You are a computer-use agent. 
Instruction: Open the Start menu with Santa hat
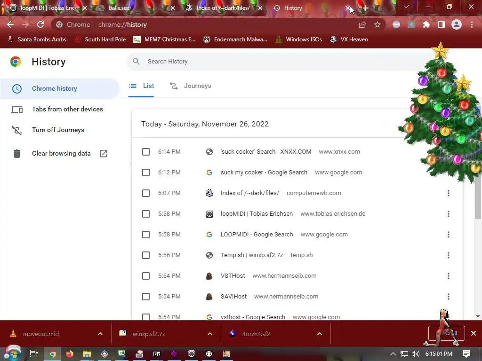pos(12,353)
